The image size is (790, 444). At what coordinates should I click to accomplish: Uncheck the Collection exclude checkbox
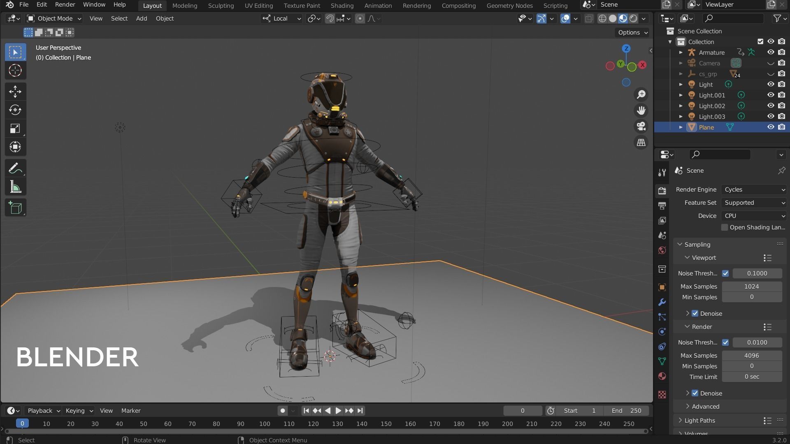tap(760, 42)
